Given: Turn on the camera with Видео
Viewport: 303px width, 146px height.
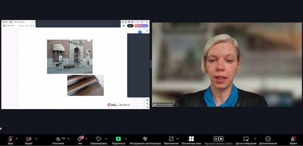Looking at the screenshot, I should point(29,139).
